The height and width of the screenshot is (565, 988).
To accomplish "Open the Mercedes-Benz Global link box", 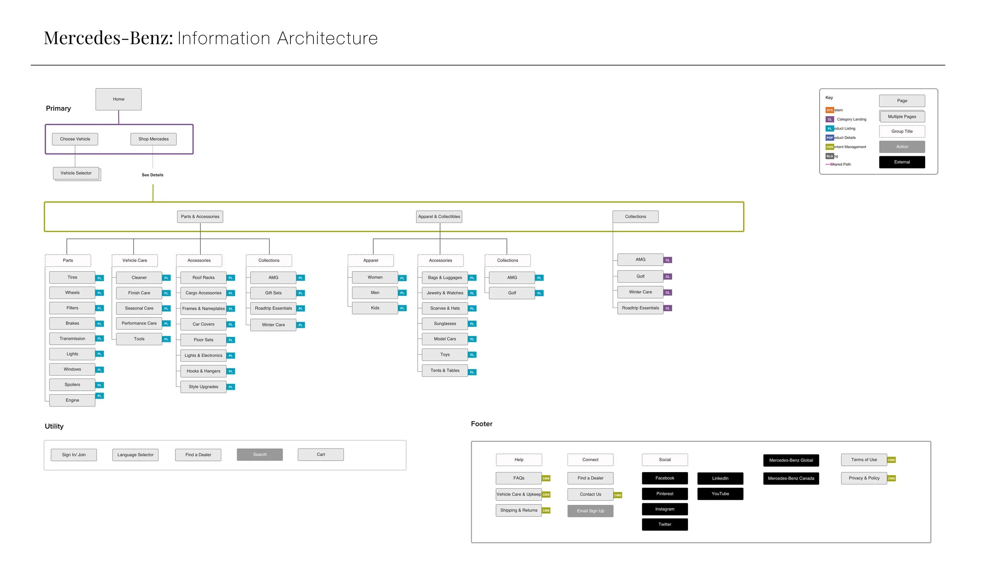I will pos(791,460).
